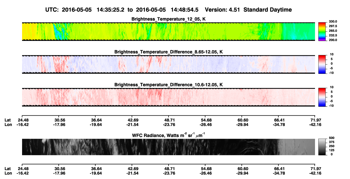Image resolution: width=350 pixels, height=179 pixels.
Task: Click upper axis latitude 48.71
Action: point(169,120)
